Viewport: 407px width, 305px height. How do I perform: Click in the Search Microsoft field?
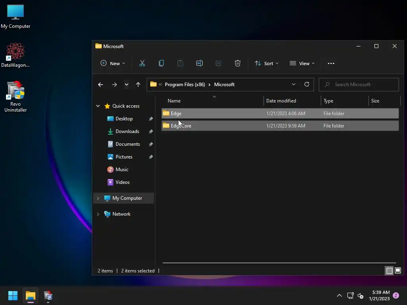359,85
